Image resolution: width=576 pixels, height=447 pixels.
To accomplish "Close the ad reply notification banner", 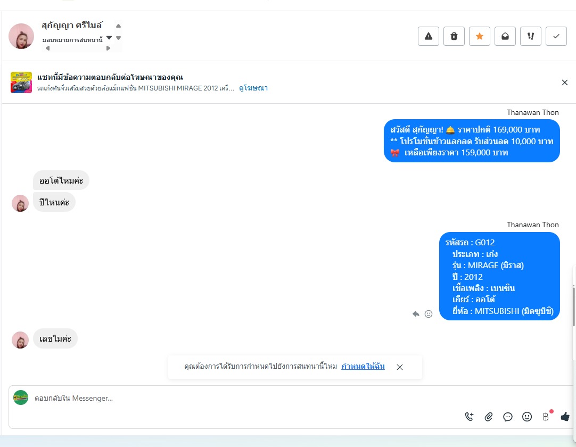I will tap(565, 82).
